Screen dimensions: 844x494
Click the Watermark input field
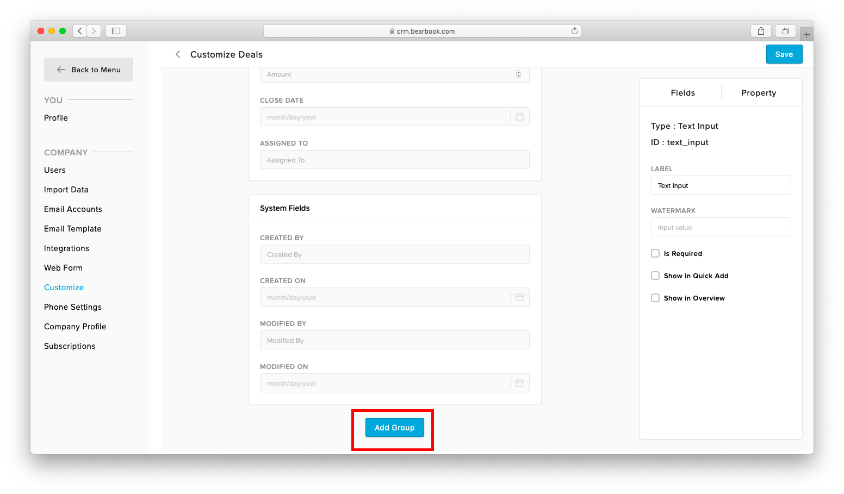click(721, 227)
